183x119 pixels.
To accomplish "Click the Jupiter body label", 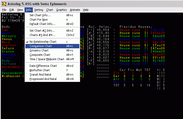I will (9, 45).
